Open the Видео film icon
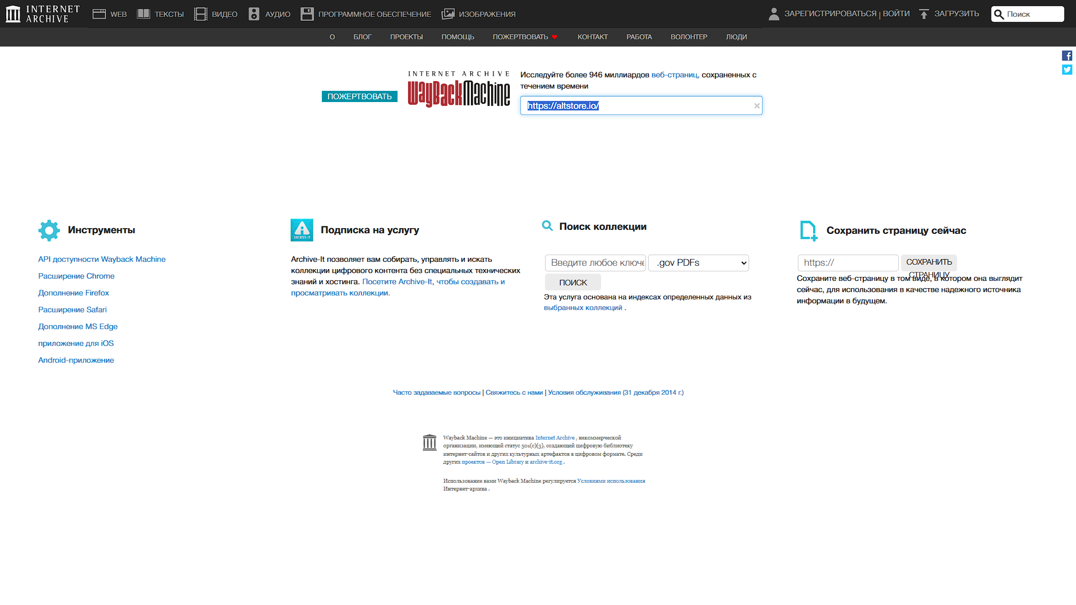Screen dimensions: 1076x605 (201, 14)
